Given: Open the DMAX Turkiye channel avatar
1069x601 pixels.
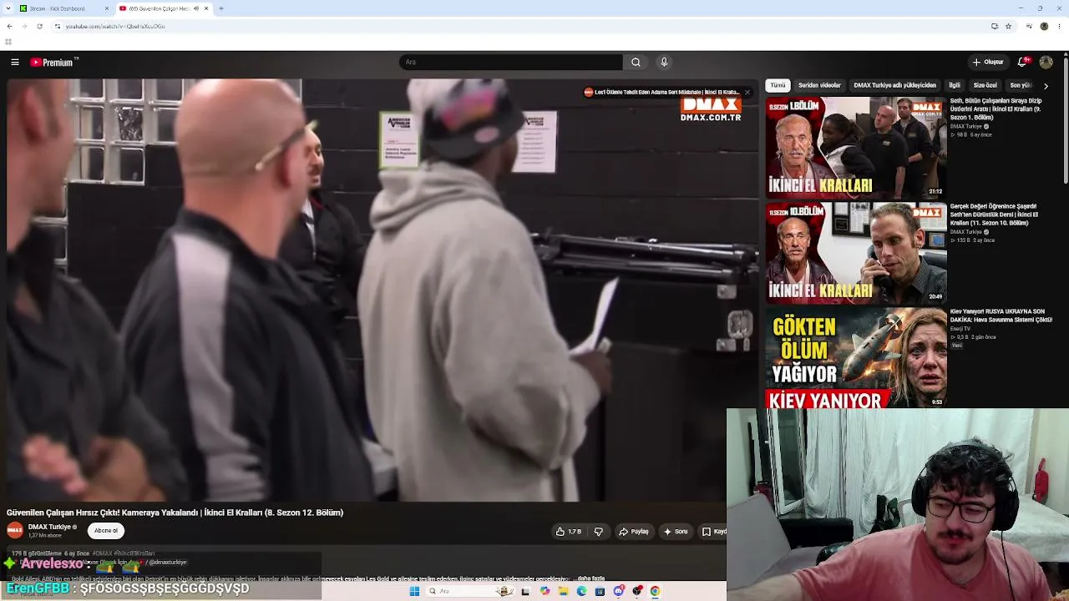Looking at the screenshot, I should coord(15,531).
